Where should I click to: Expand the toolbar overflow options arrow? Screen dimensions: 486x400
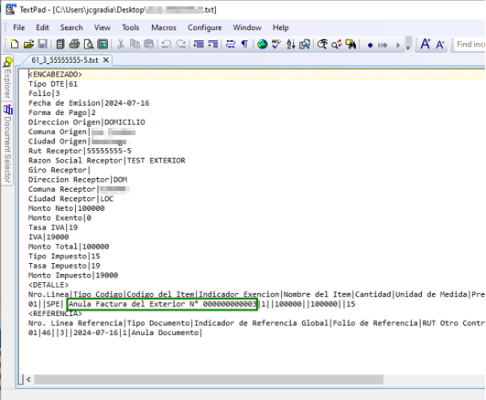pos(408,44)
